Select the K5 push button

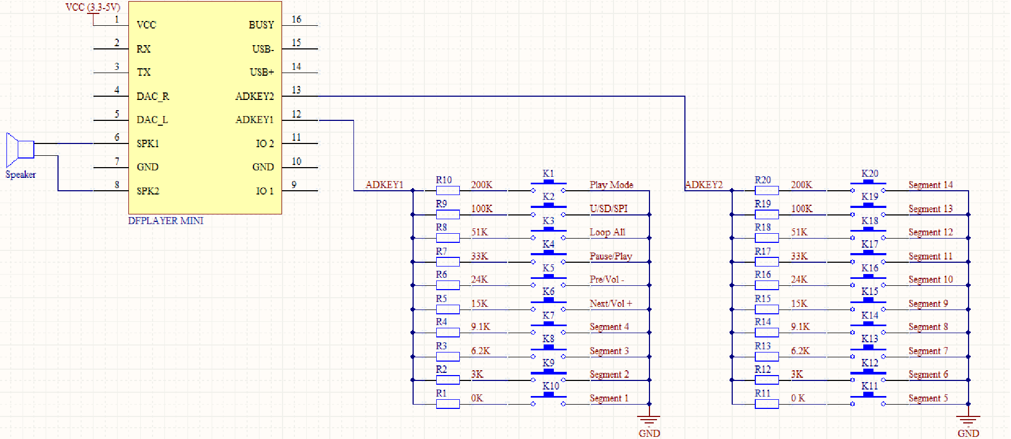[x=548, y=279]
